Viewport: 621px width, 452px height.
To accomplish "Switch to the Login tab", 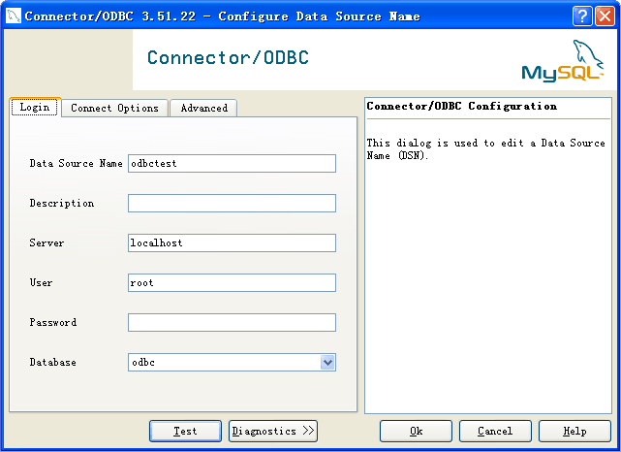I will 35,107.
